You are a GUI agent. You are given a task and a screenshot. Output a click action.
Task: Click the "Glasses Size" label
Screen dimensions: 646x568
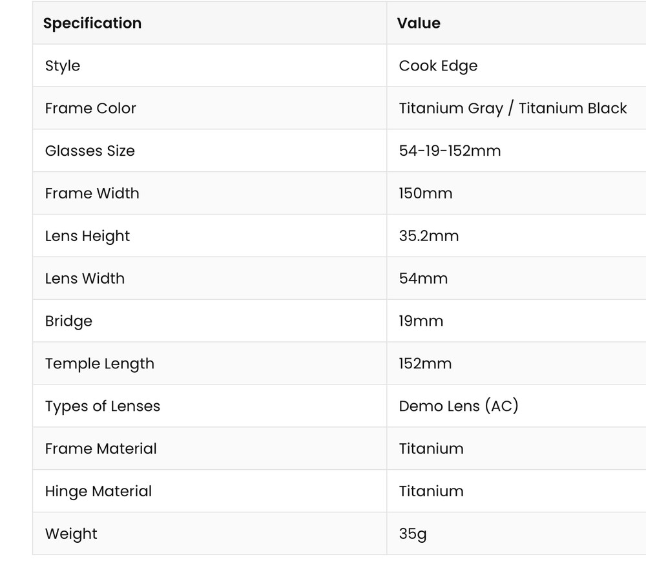90,151
